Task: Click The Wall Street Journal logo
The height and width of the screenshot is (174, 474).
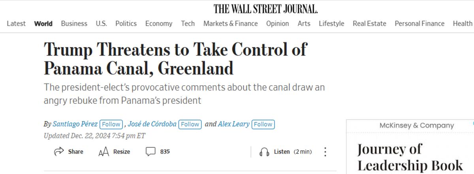Action: coord(266,9)
